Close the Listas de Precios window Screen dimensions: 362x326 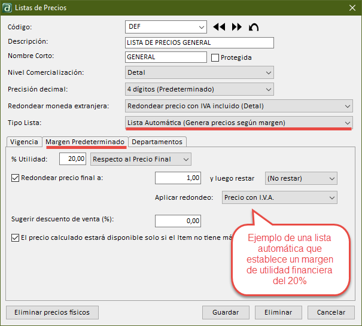click(x=351, y=8)
